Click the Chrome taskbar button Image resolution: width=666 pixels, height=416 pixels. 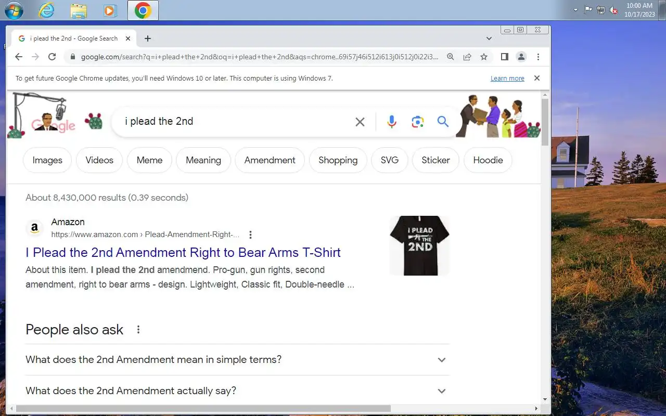[x=143, y=10]
